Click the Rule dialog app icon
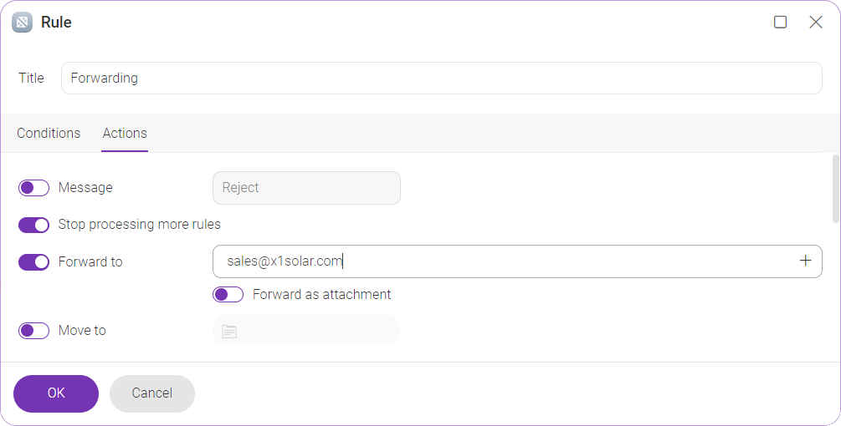The height and width of the screenshot is (426, 841). pyautogui.click(x=22, y=23)
